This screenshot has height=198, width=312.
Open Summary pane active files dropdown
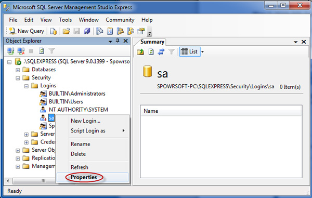point(296,42)
